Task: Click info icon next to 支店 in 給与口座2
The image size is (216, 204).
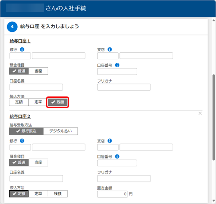Action: tap(110, 141)
